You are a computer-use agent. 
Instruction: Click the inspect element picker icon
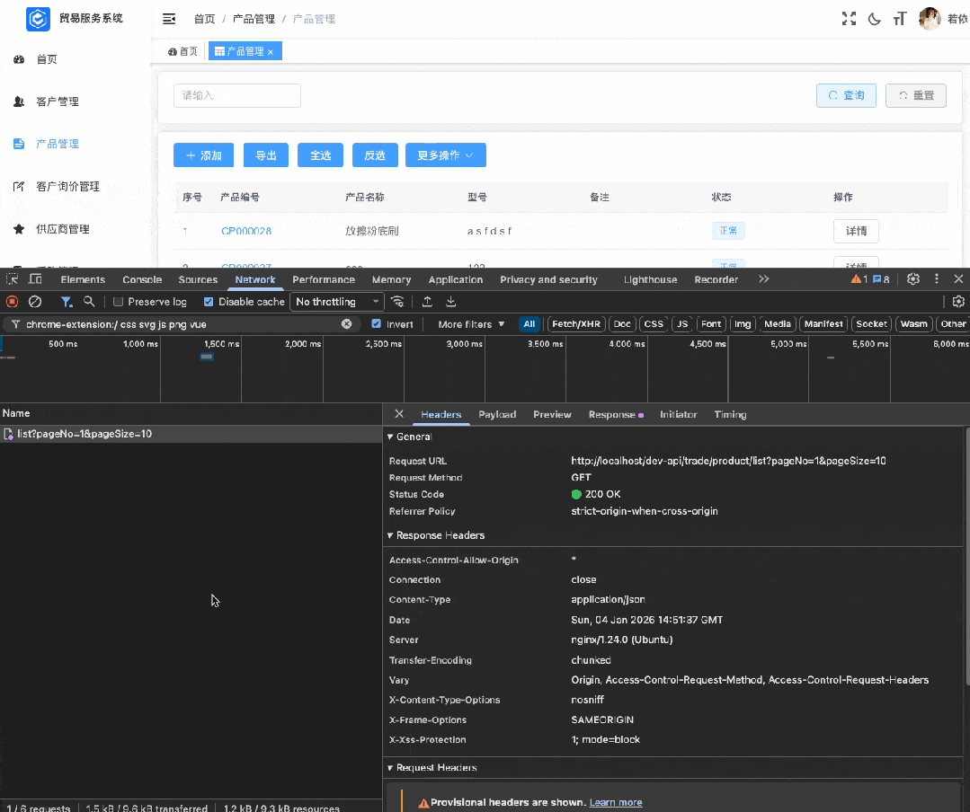[13, 279]
